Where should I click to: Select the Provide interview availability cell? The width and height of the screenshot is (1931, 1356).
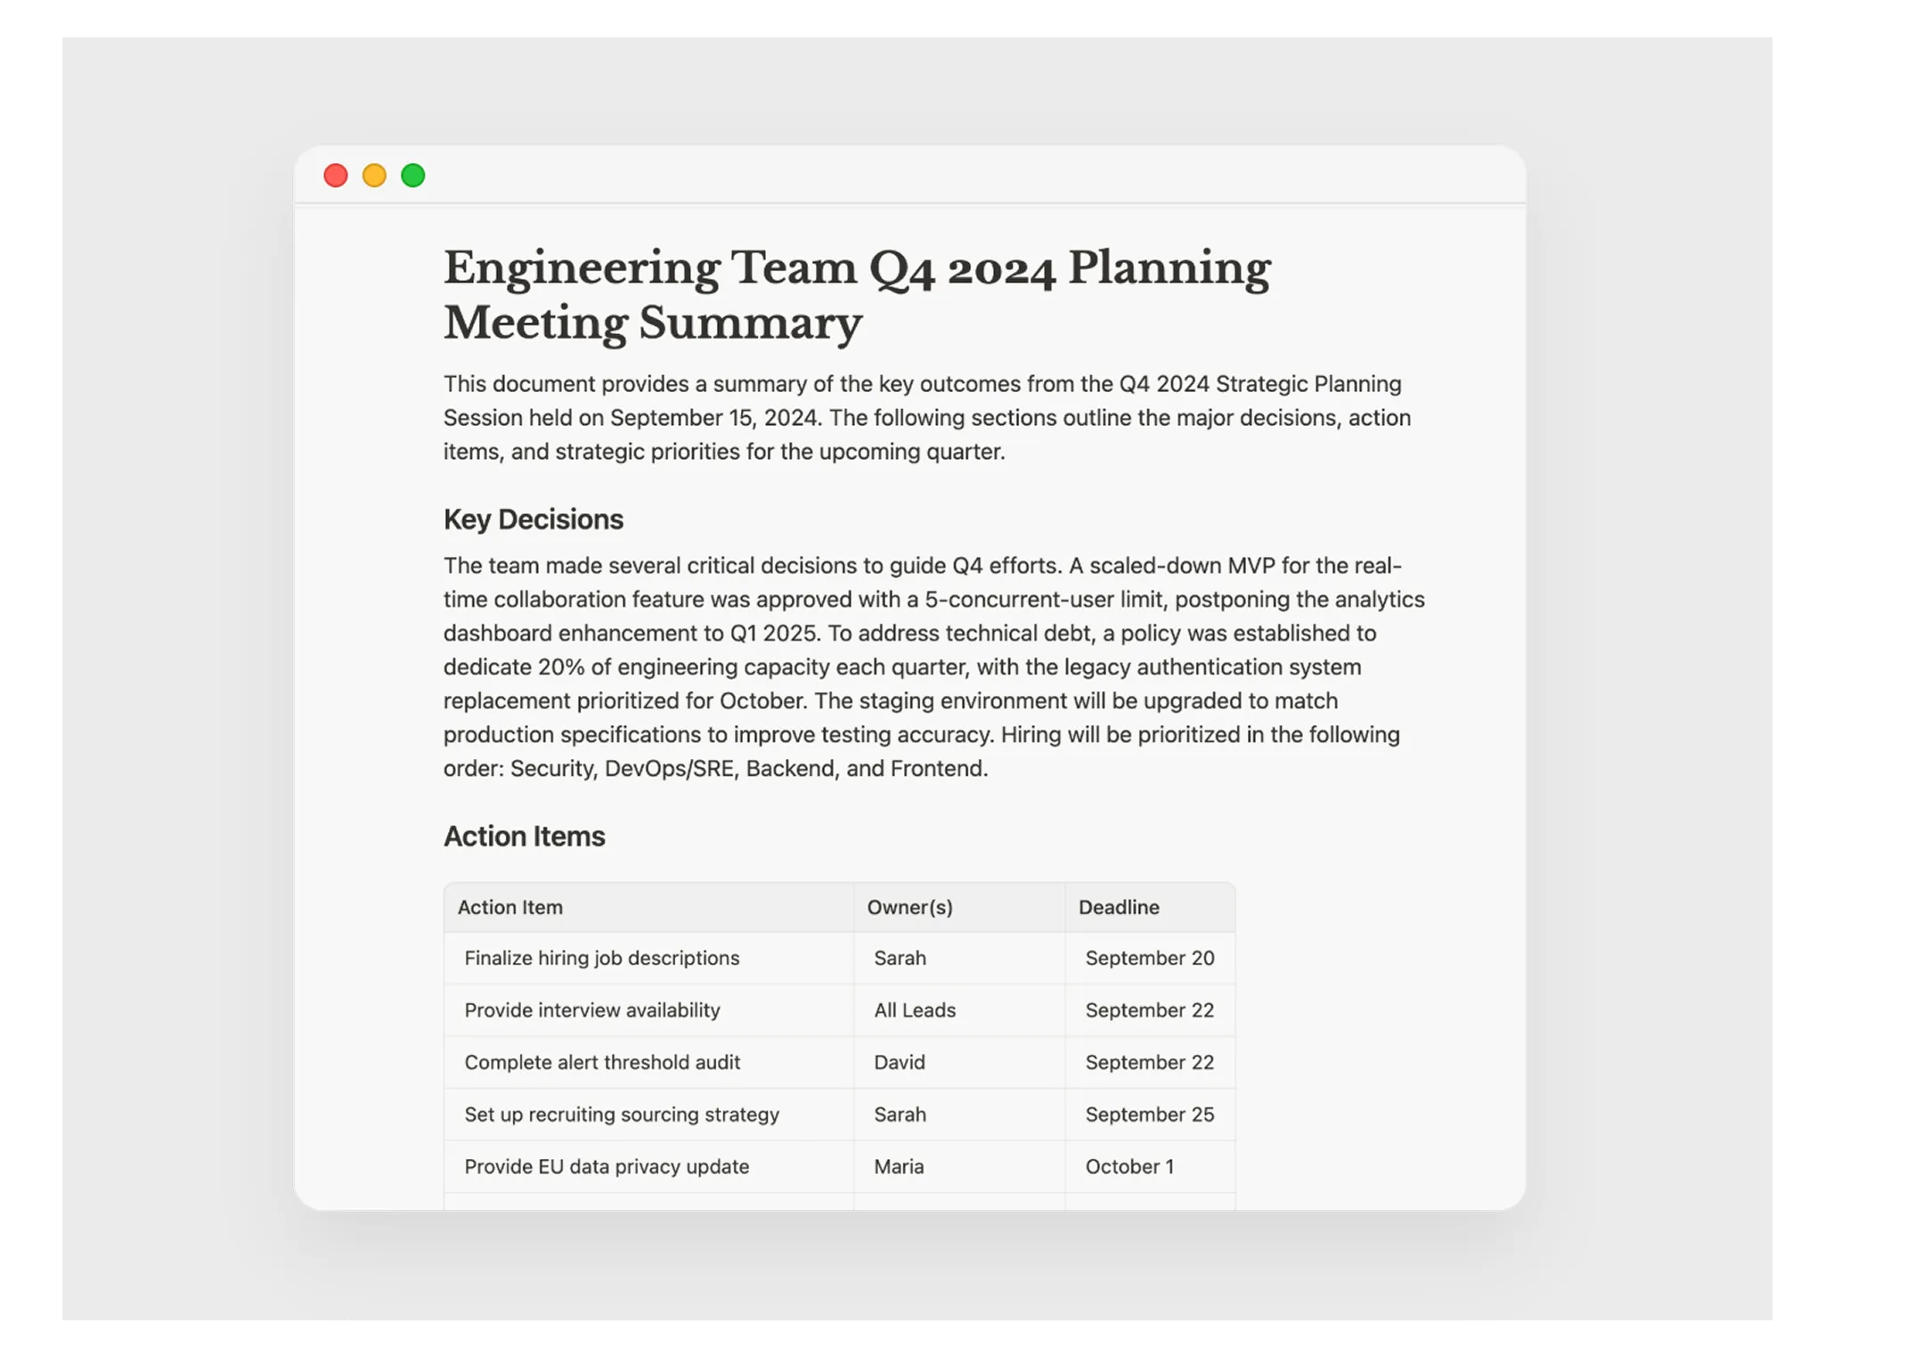tap(592, 1010)
